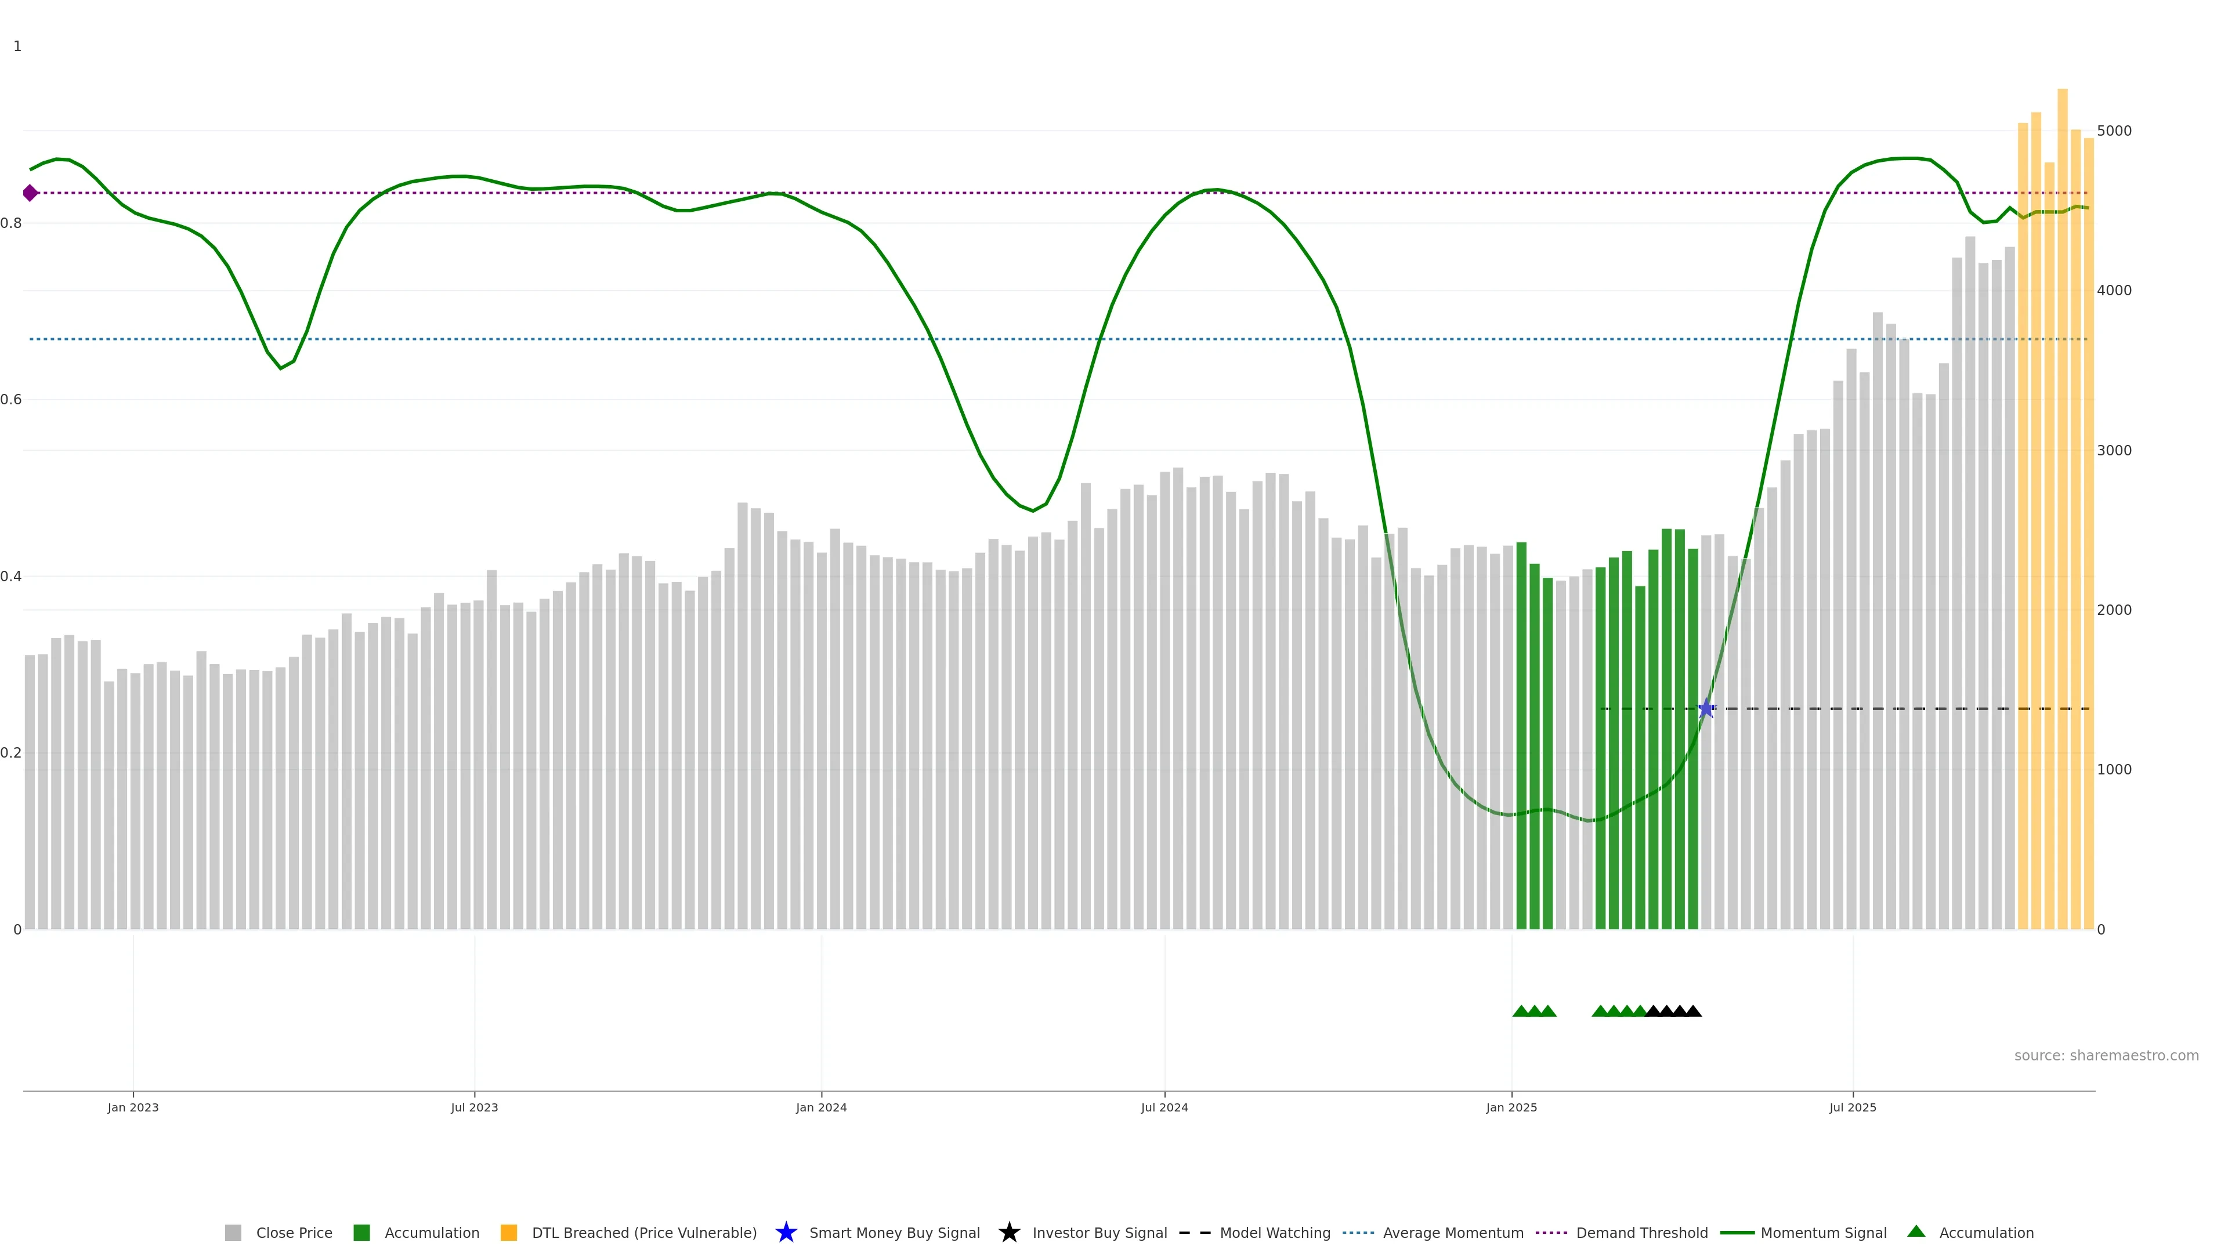Click the green Accumulation square legend icon
The height and width of the screenshot is (1253, 2228).
[361, 1232]
